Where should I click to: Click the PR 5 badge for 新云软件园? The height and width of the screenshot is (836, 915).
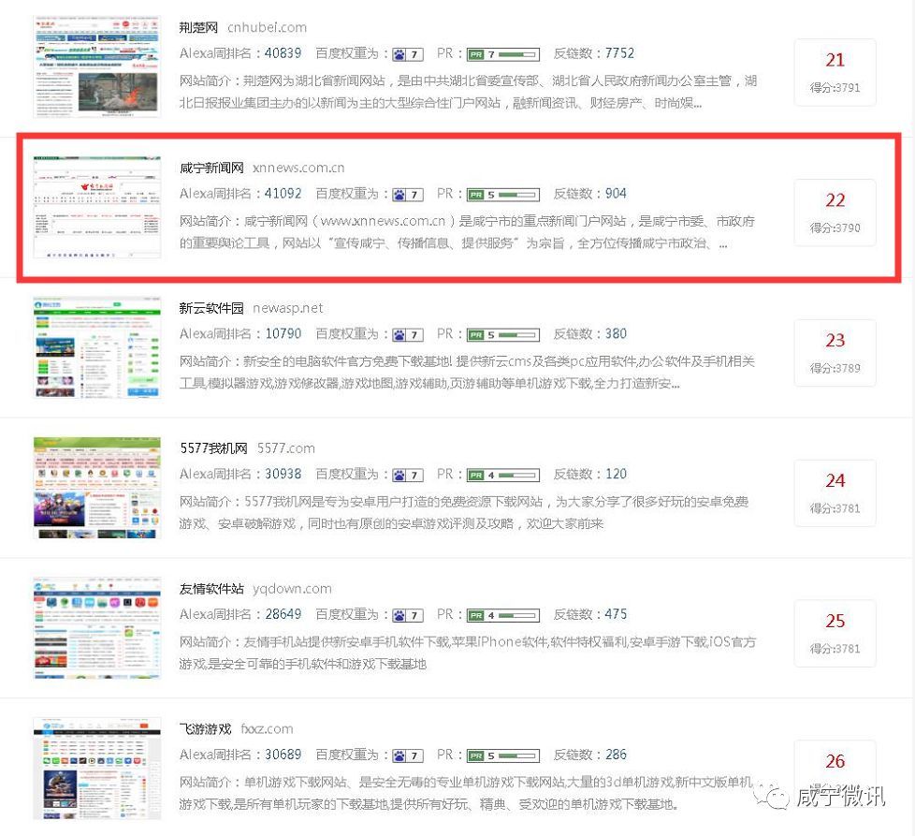tap(503, 334)
